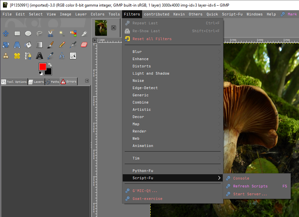Click the ruler corner menu button

(x=95, y=40)
